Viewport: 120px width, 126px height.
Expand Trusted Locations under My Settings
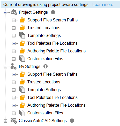14,82
